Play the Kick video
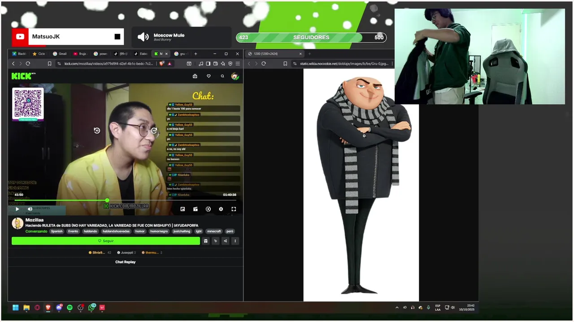Image resolution: width=574 pixels, height=322 pixels. pyautogui.click(x=17, y=209)
